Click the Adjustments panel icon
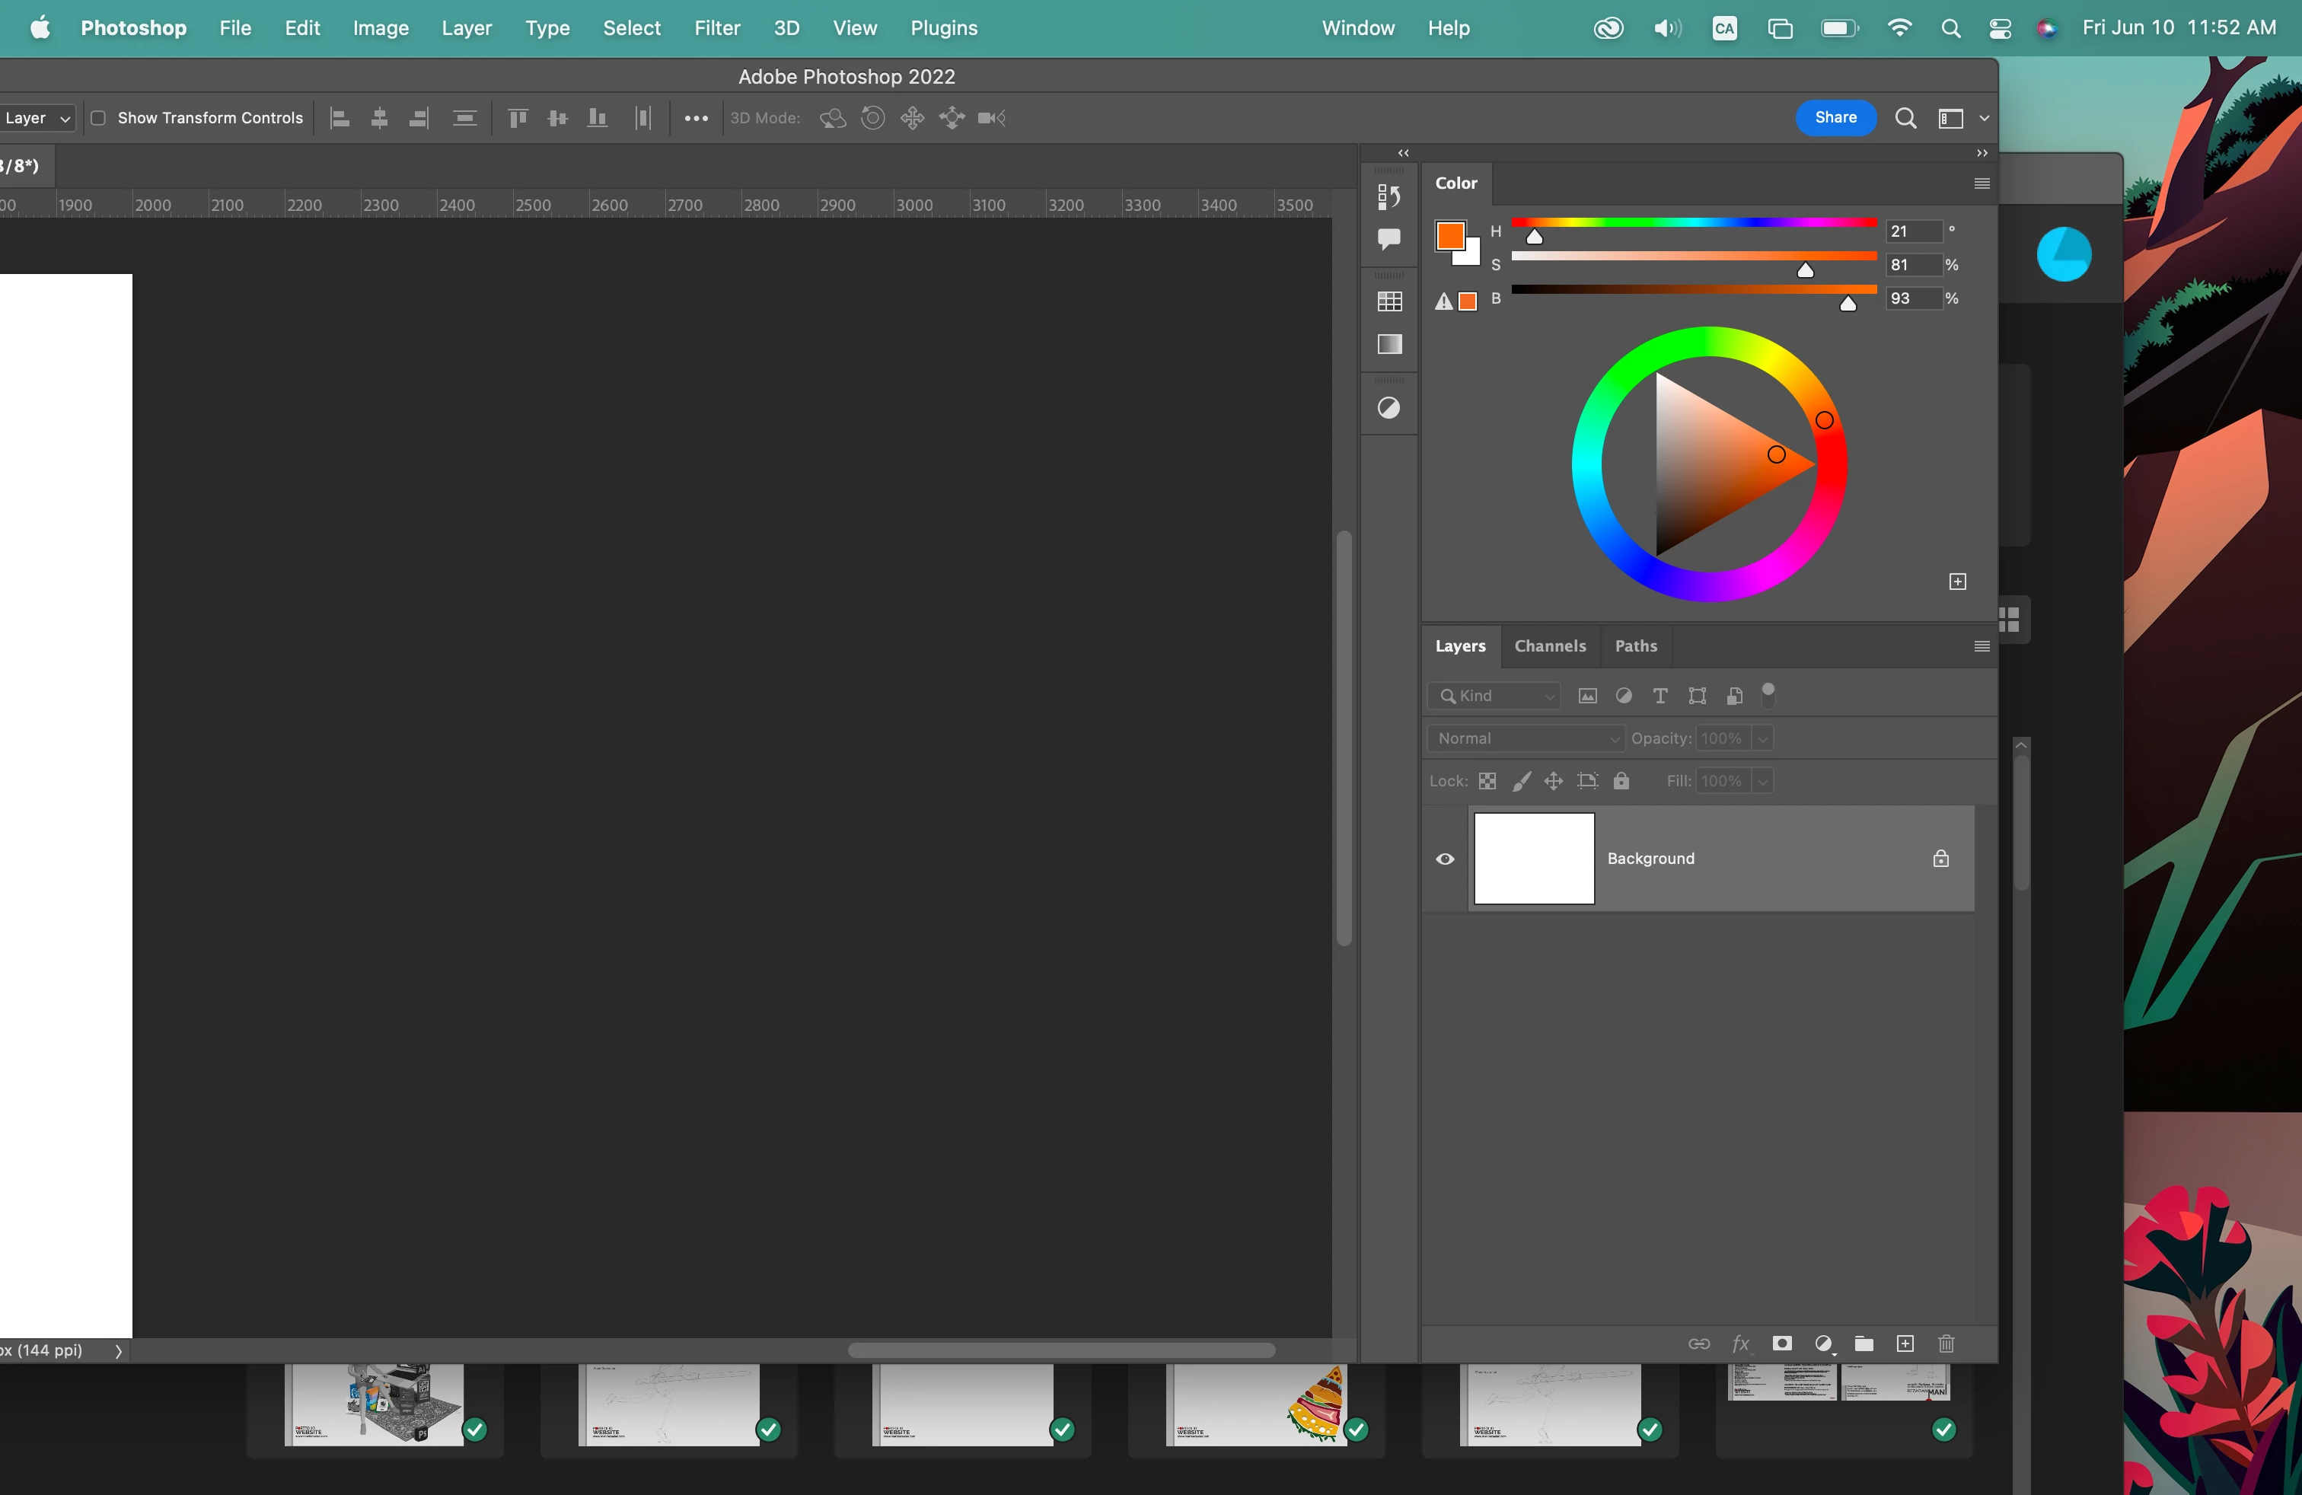 pyautogui.click(x=1389, y=408)
